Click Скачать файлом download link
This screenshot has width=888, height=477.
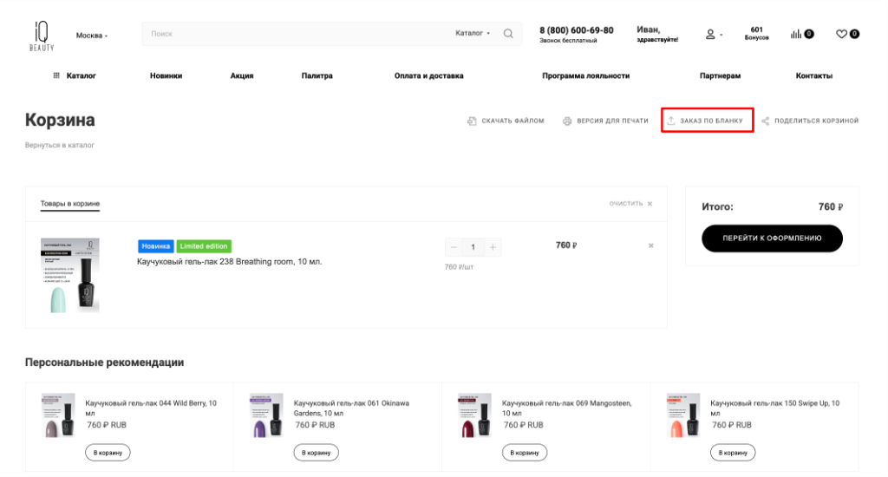click(x=506, y=121)
